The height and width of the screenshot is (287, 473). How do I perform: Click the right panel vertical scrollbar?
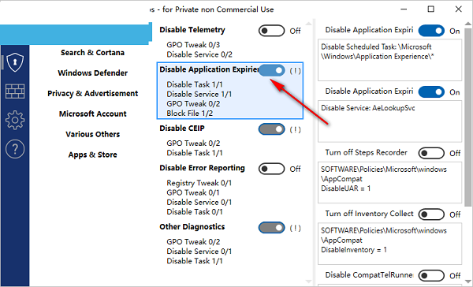[467, 117]
